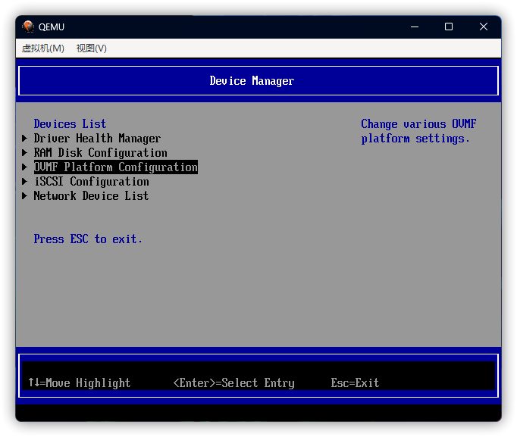The image size is (517, 437).
Task: Choose the highlighted OVMF Platform Configuration entry
Action: (115, 167)
